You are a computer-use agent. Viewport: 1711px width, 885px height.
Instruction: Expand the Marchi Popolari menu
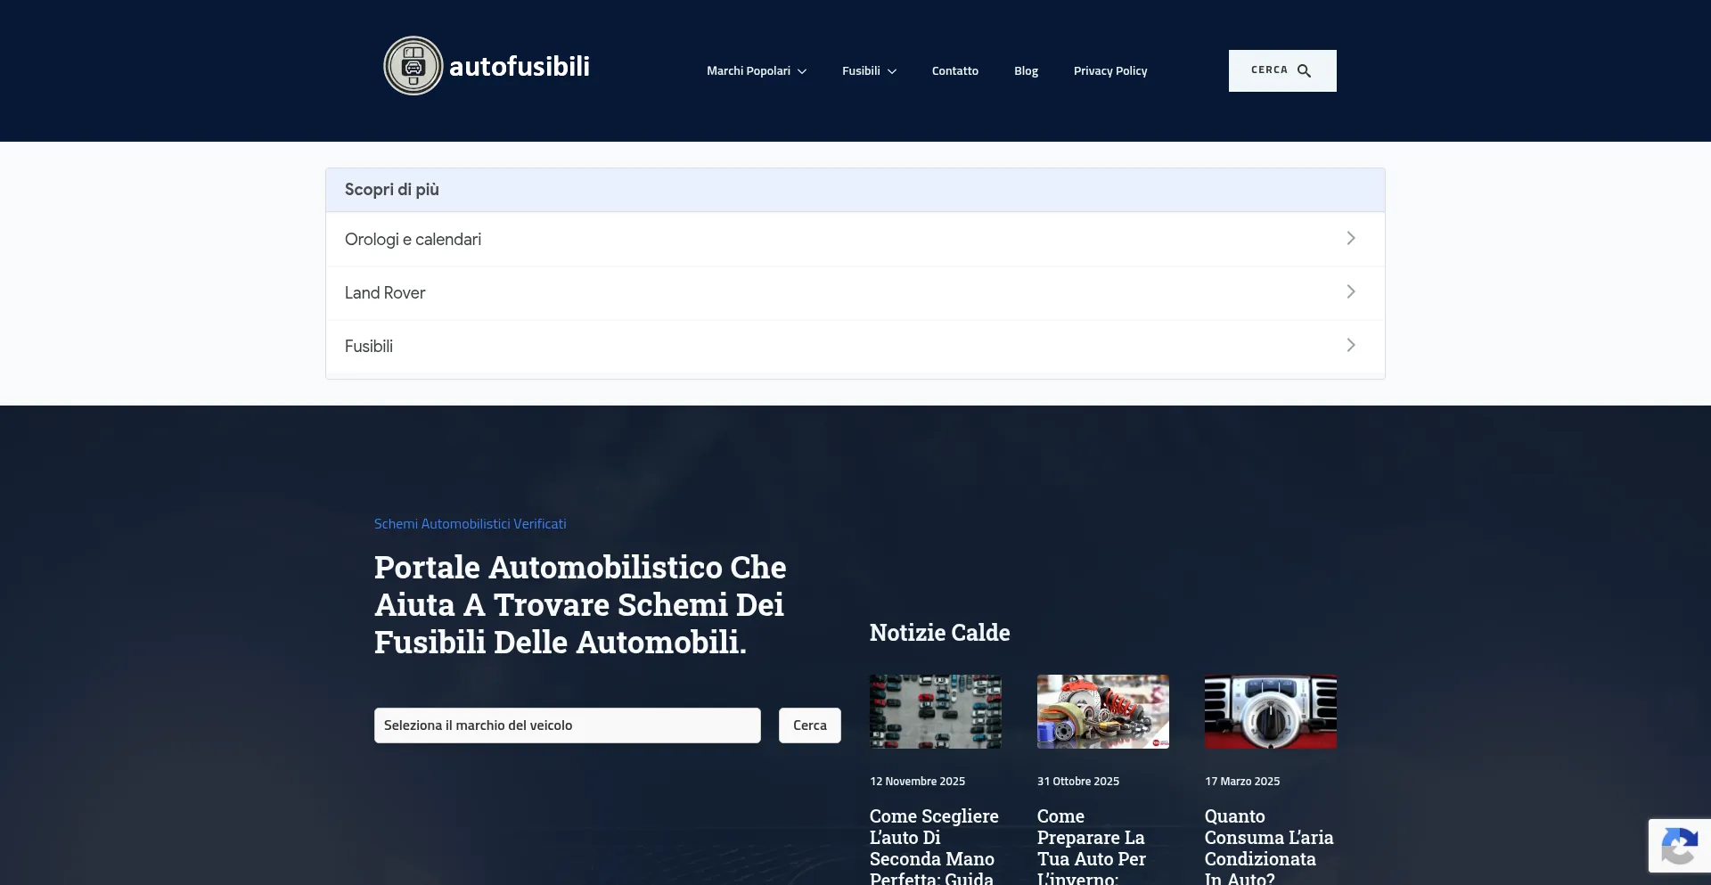pyautogui.click(x=757, y=71)
